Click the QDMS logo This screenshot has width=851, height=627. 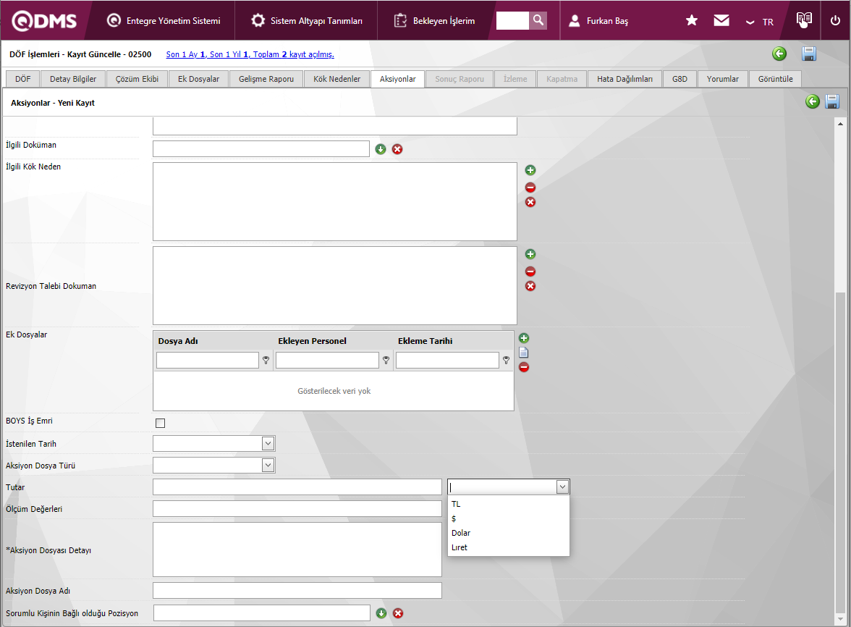[x=45, y=20]
